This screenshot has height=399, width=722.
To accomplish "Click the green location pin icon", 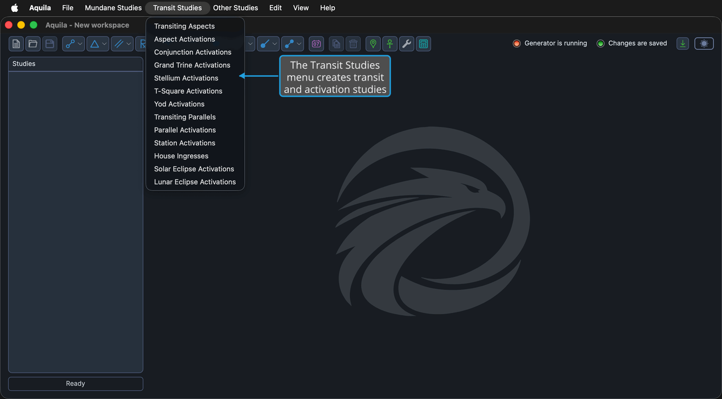I will click(373, 44).
